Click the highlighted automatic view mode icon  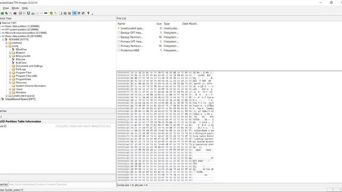75,13
